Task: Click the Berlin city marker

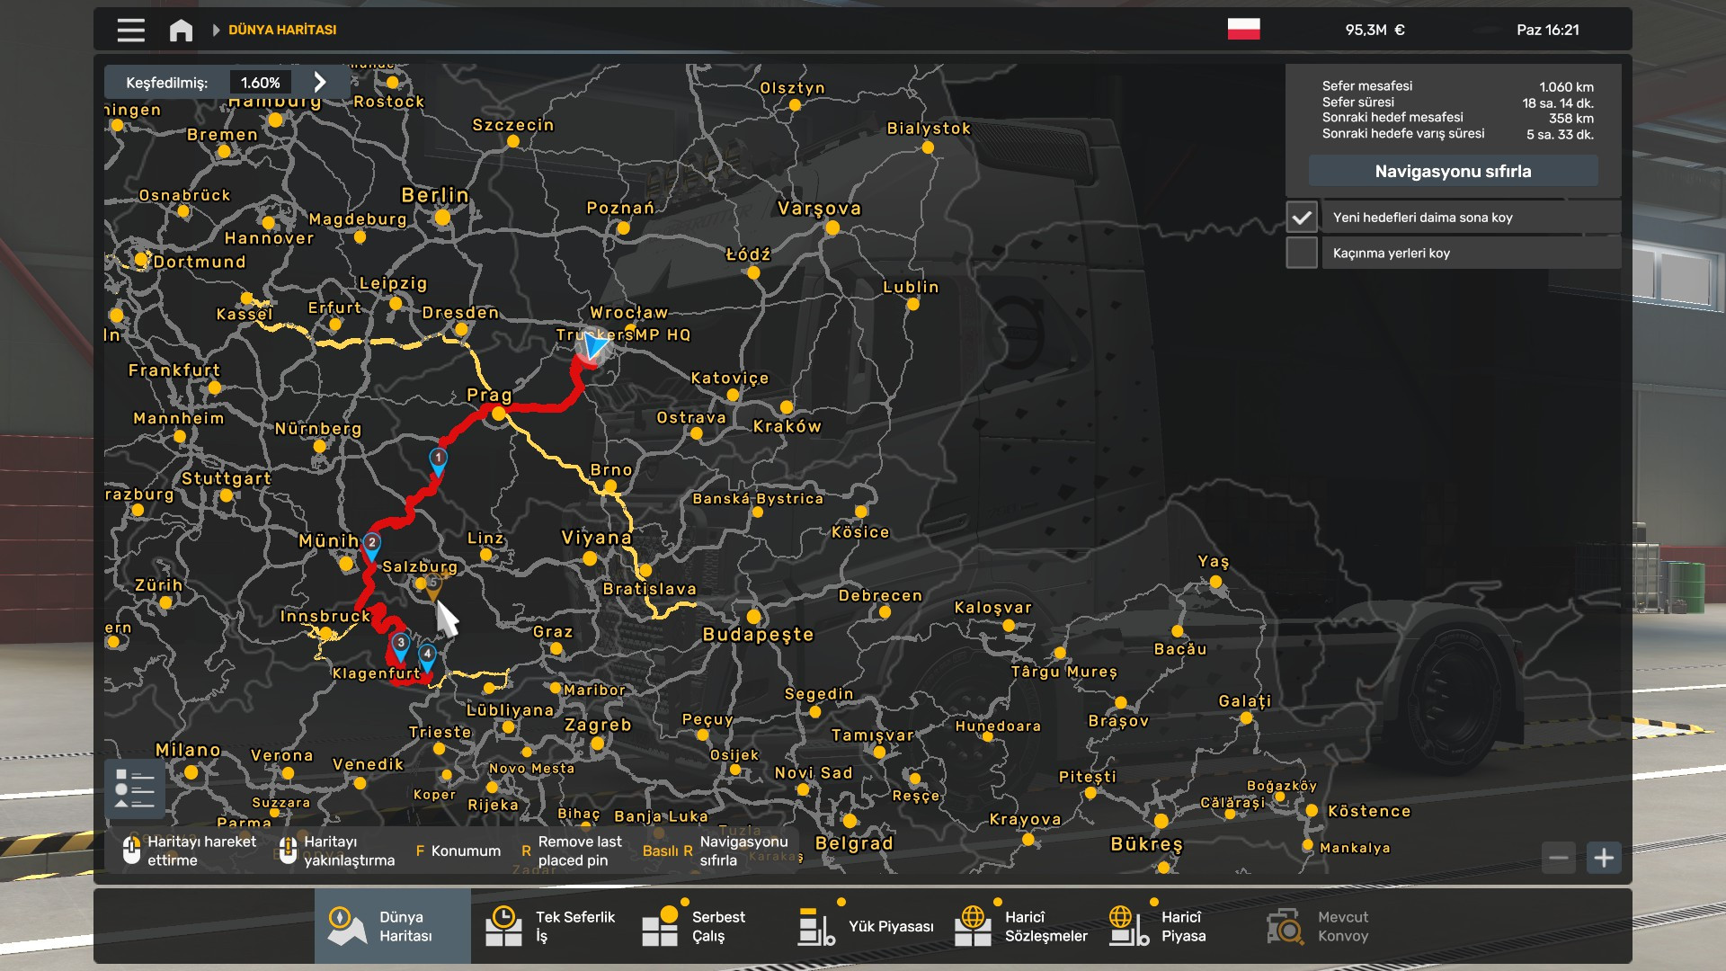Action: pos(442,217)
